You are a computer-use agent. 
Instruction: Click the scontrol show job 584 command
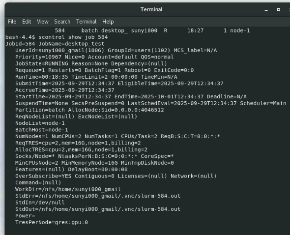pyautogui.click(x=73, y=37)
